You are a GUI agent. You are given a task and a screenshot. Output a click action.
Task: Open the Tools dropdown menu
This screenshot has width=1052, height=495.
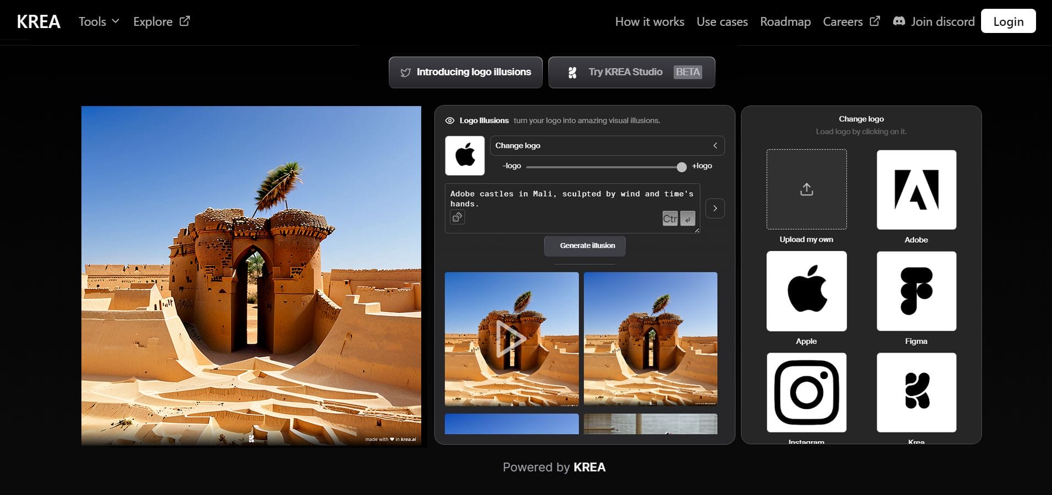[98, 21]
